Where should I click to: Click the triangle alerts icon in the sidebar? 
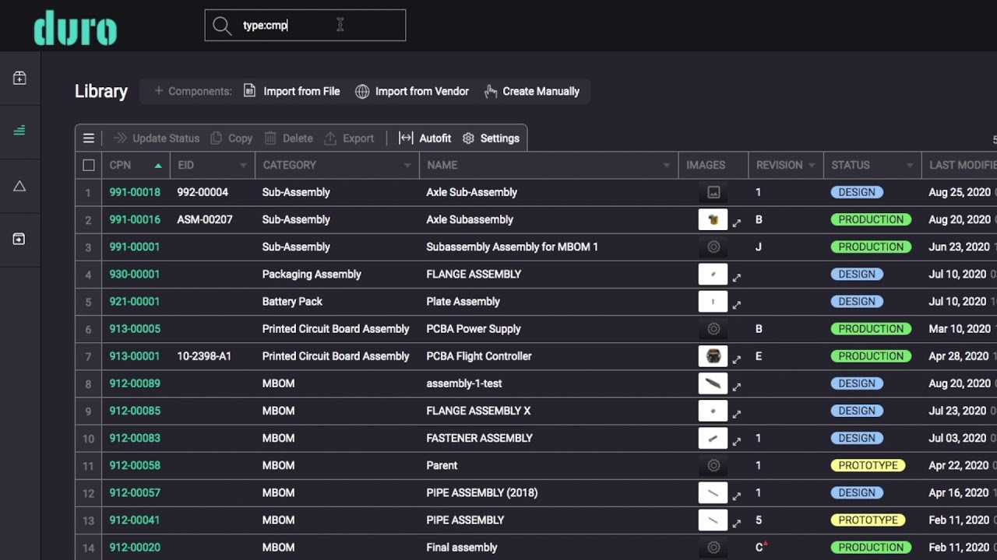click(x=20, y=186)
